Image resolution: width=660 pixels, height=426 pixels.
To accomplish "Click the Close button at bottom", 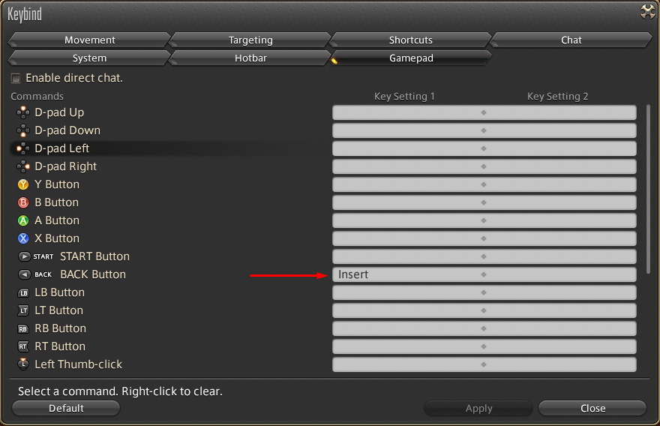I will (592, 408).
